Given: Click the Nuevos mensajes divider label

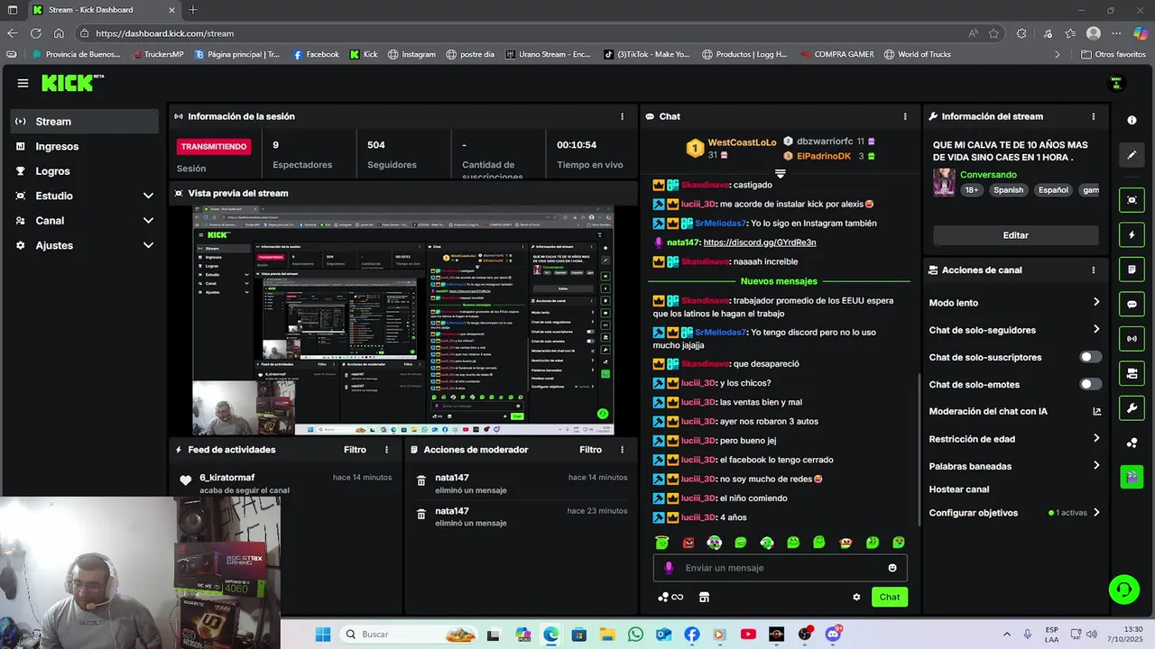Looking at the screenshot, I should point(779,281).
